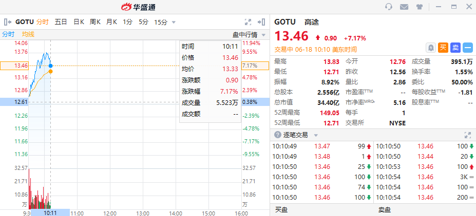Expand 逐笔交易 panel fullscreen icon

[468, 135]
